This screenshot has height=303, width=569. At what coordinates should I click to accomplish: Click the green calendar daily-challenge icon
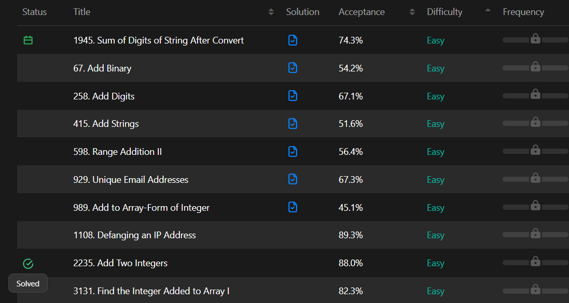tap(28, 40)
